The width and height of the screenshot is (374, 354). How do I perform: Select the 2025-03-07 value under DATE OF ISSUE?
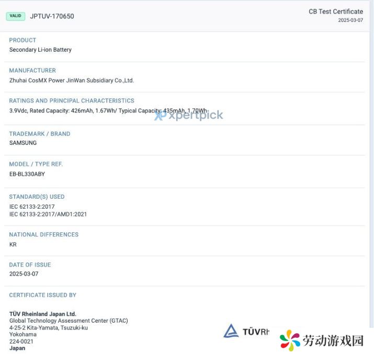(24, 273)
